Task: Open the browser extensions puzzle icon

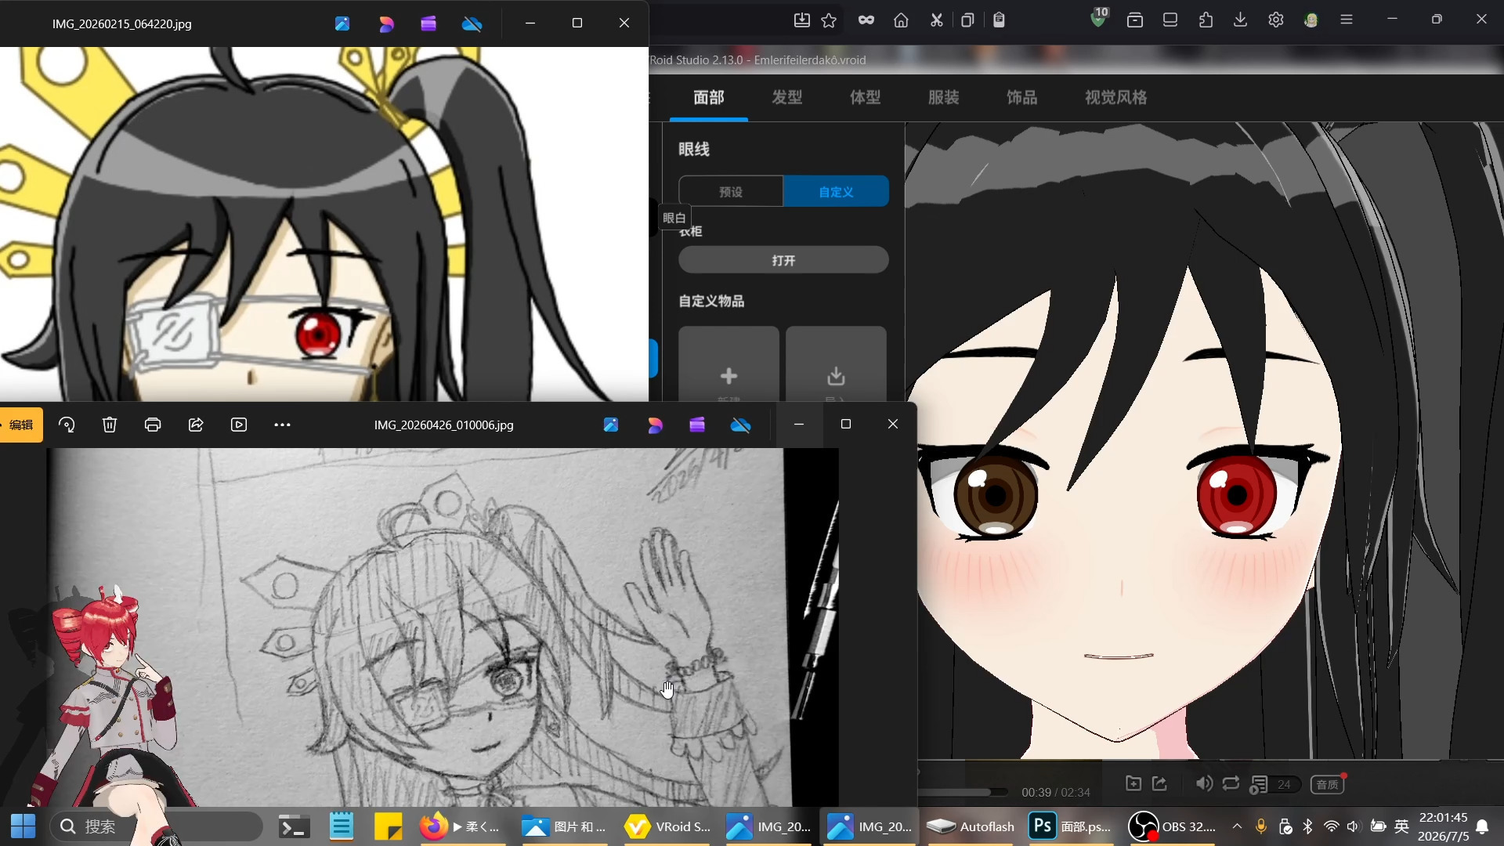Action: (x=1206, y=20)
